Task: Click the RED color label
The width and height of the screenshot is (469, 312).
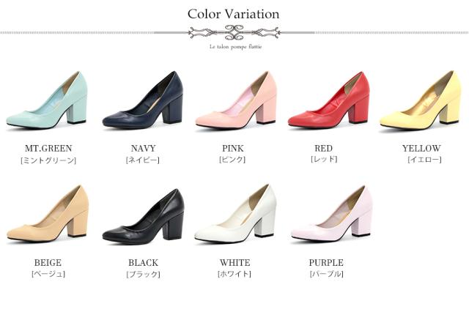Action: [x=323, y=148]
